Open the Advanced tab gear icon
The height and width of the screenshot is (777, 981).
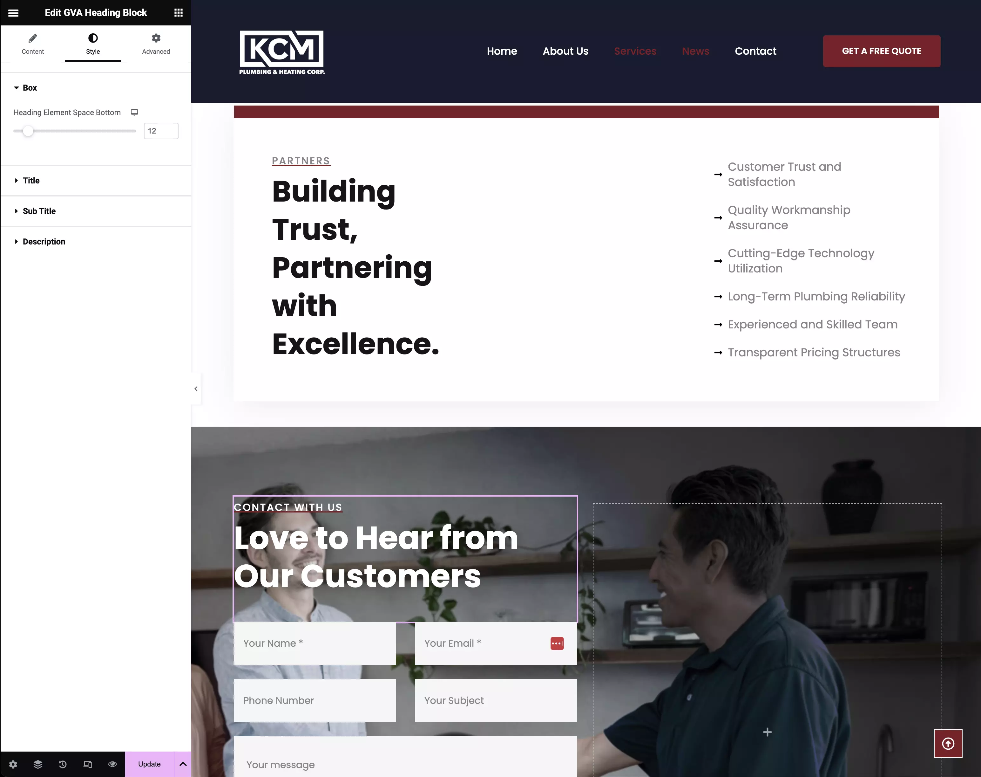click(156, 38)
